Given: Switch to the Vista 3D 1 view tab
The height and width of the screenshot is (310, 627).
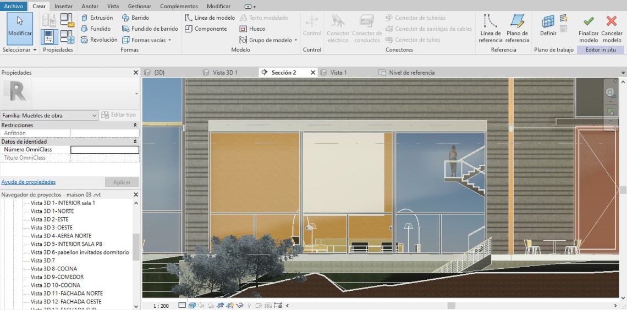Looking at the screenshot, I should point(224,72).
